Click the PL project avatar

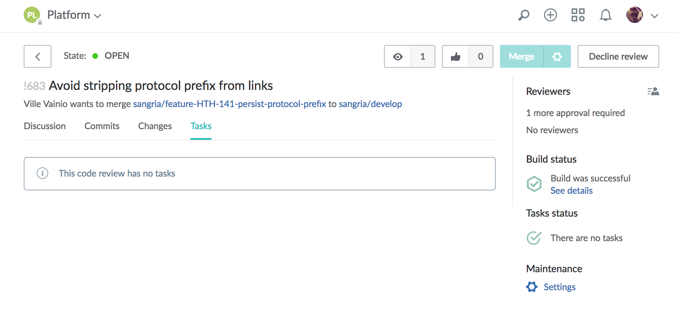coord(32,15)
